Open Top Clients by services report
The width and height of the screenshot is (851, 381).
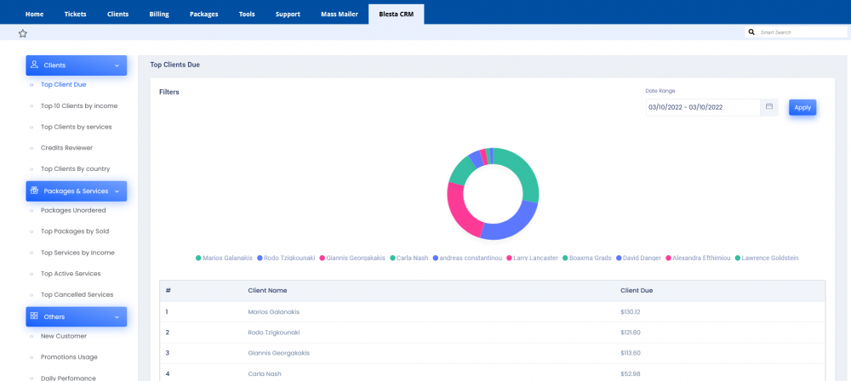pos(77,127)
